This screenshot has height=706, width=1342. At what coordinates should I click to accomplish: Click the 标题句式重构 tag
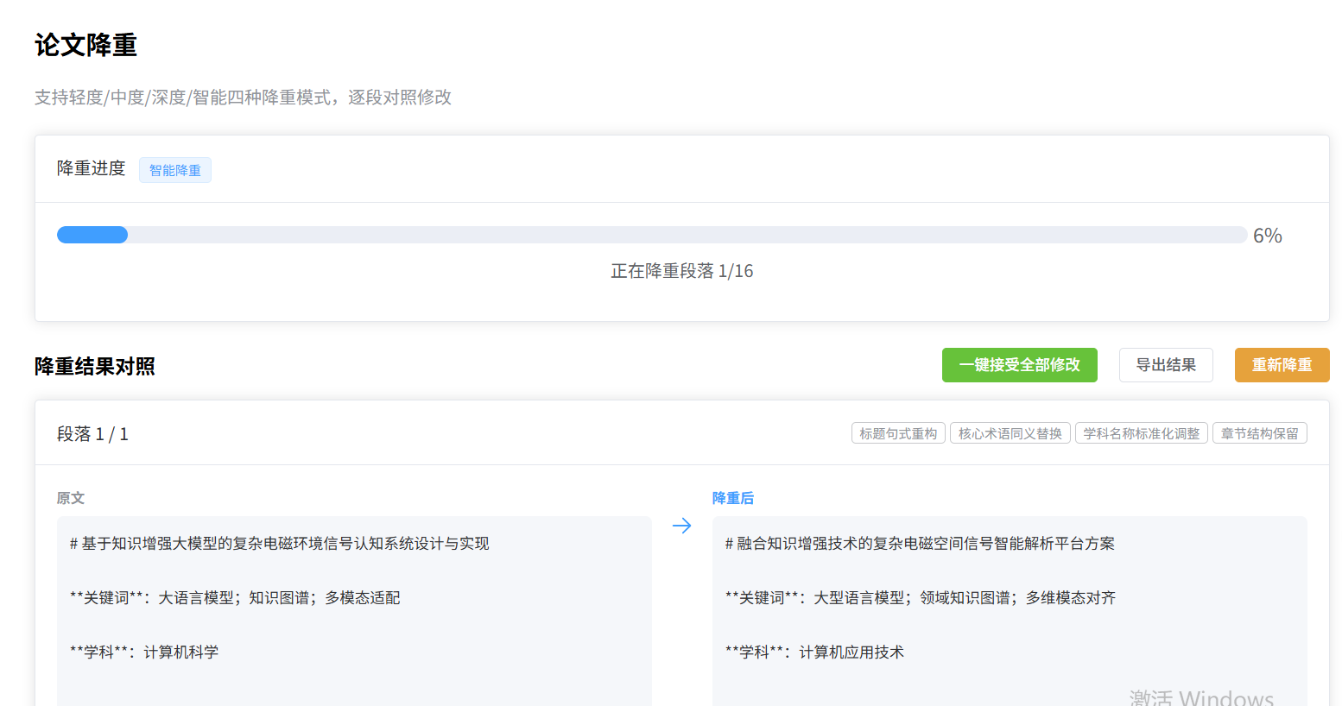898,433
